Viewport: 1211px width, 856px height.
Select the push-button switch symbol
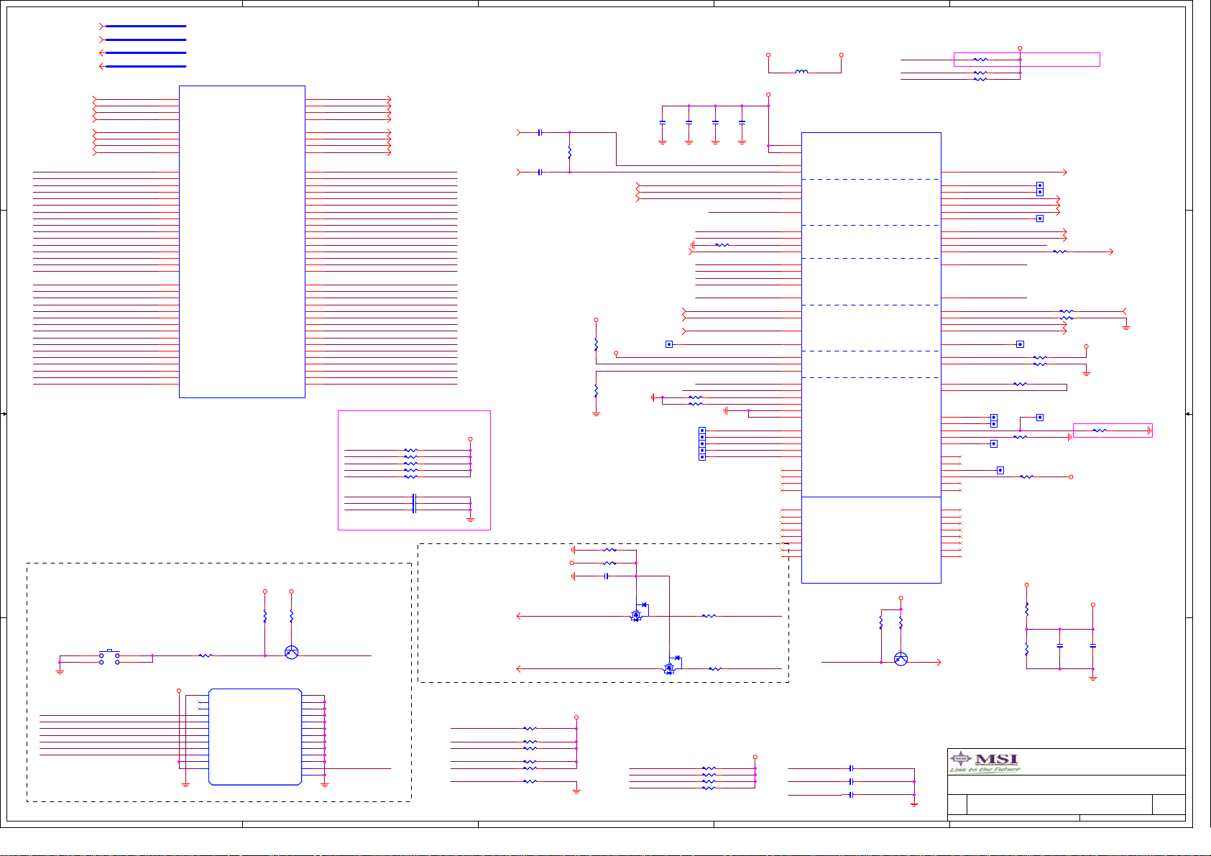pos(109,657)
